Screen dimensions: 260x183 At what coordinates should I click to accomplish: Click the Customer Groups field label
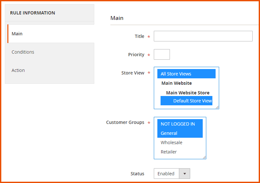tap(125, 122)
